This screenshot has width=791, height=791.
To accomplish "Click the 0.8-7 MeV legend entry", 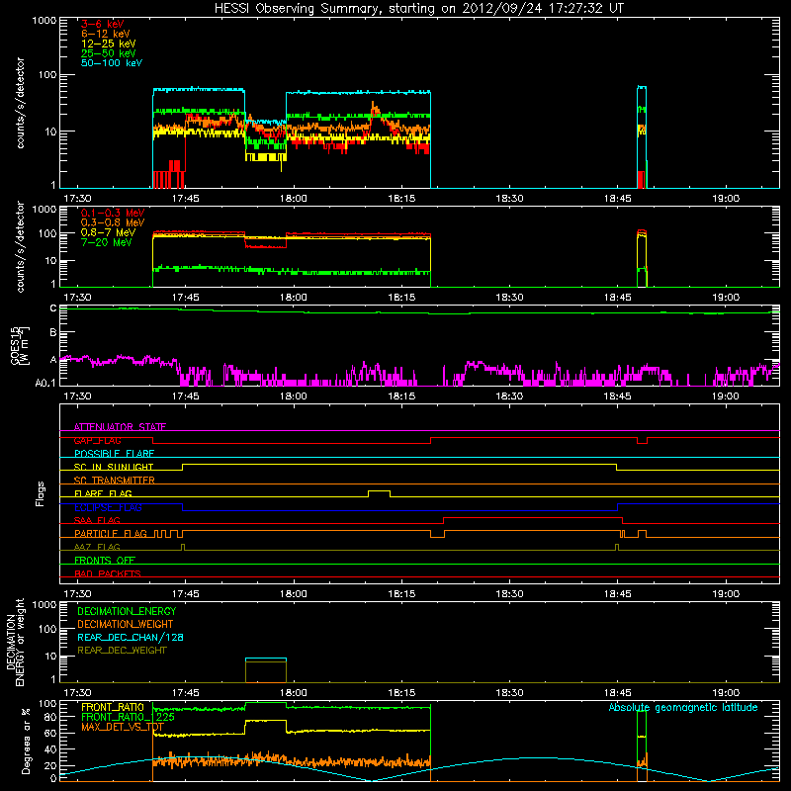I will click(x=108, y=232).
